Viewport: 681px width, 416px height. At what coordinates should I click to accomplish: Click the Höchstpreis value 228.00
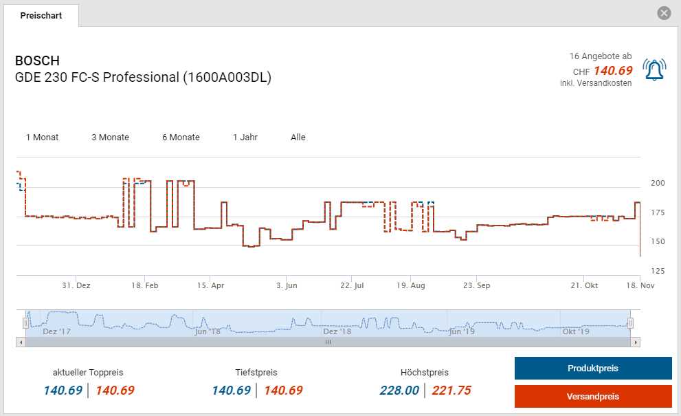pyautogui.click(x=399, y=391)
